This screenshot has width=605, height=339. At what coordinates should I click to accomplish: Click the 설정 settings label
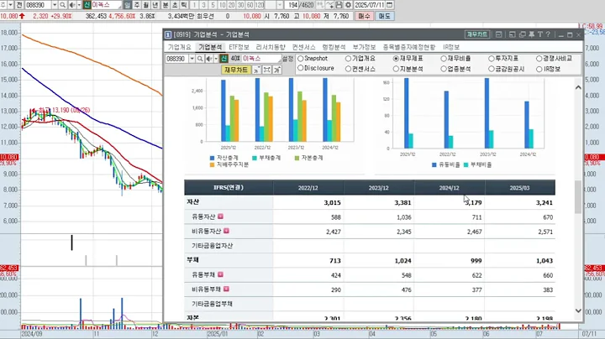(x=288, y=59)
